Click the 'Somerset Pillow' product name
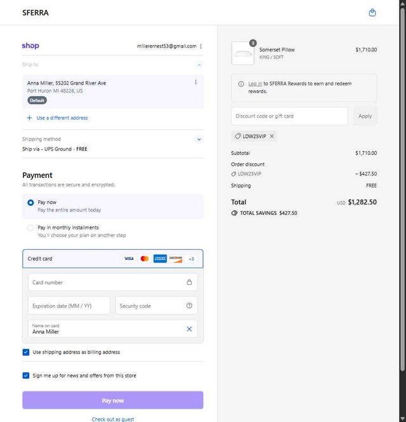The image size is (406, 422). (x=277, y=50)
